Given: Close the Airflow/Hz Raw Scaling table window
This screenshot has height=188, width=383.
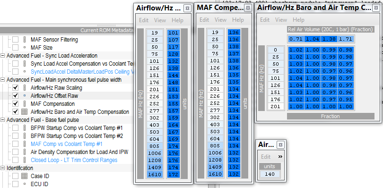Looking at the screenshot, I should coord(187,8).
